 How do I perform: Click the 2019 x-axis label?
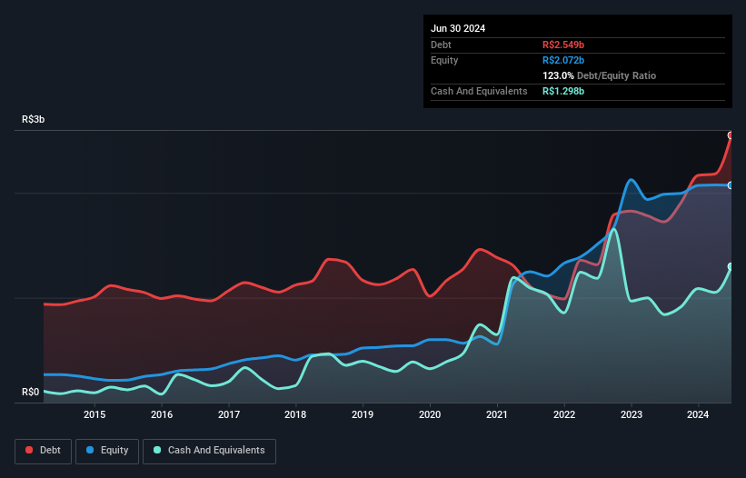click(363, 414)
